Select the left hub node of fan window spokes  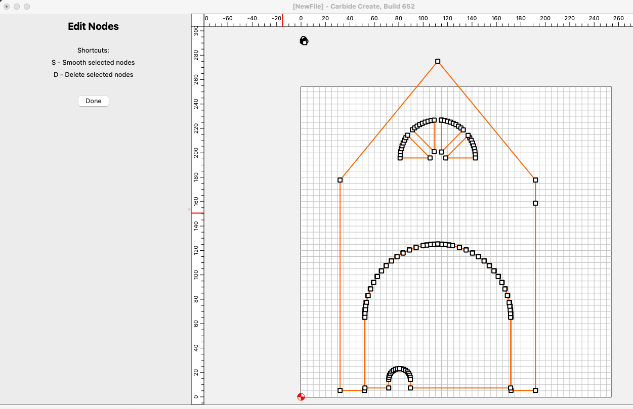pyautogui.click(x=434, y=152)
